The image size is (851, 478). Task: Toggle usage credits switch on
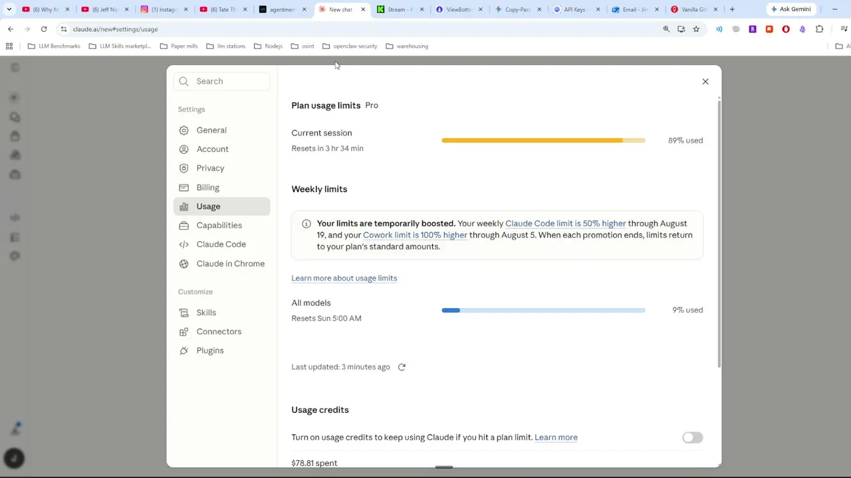[x=692, y=438]
